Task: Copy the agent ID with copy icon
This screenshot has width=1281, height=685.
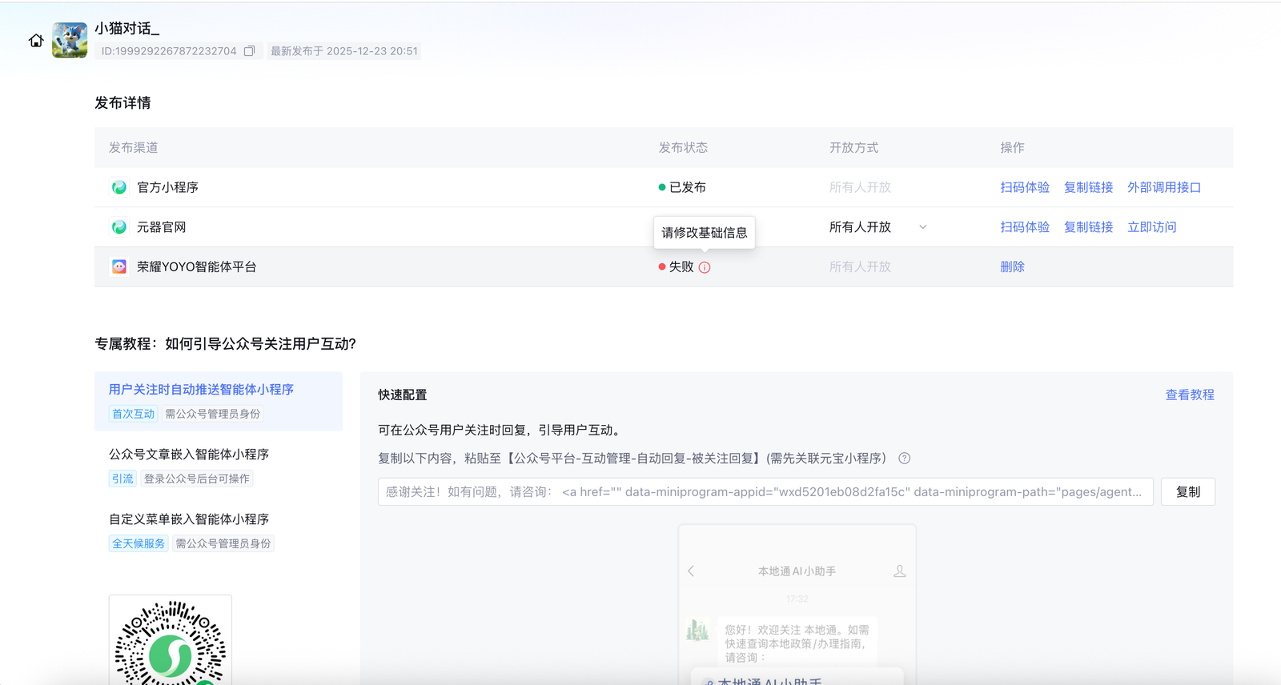Action: click(x=250, y=51)
